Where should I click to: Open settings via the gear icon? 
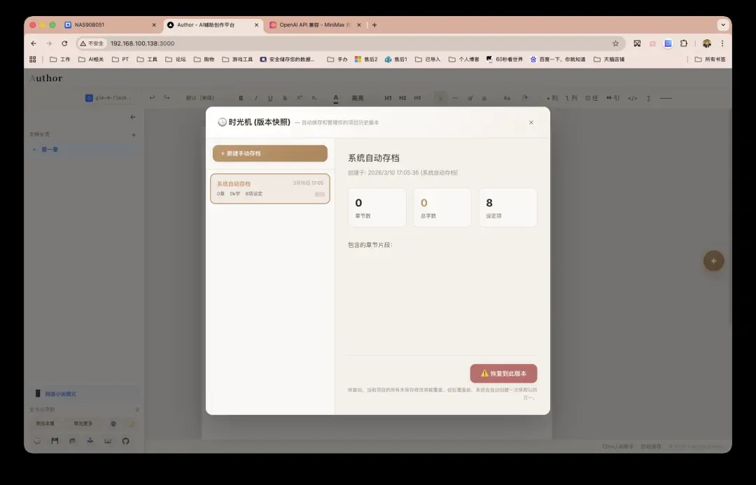(113, 423)
